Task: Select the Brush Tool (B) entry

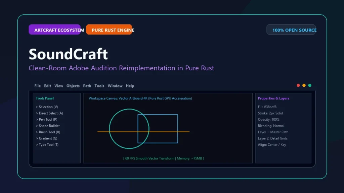Action: pos(48,132)
